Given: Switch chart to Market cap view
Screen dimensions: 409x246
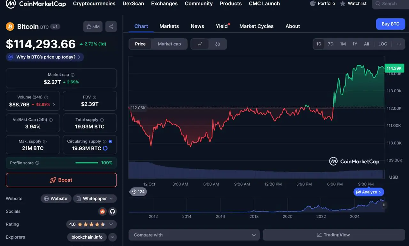Looking at the screenshot, I should pos(169,44).
